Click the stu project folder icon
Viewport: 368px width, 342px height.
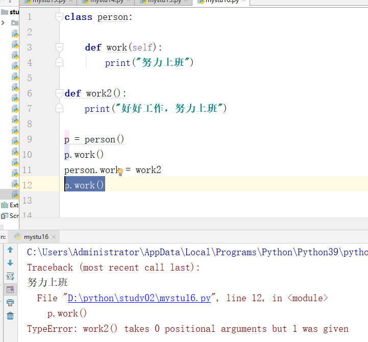point(5,12)
